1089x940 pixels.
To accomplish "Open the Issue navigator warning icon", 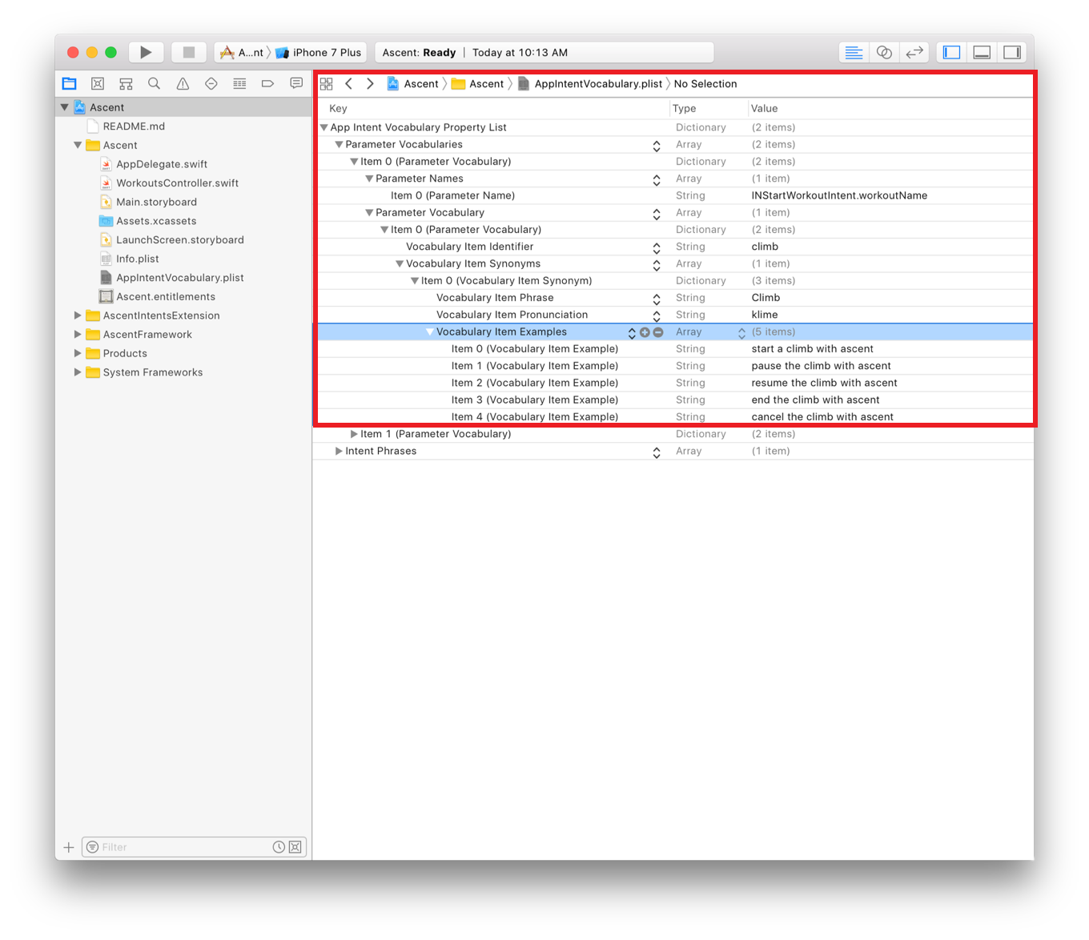I will (183, 83).
